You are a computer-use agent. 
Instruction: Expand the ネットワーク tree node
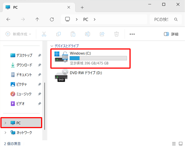tap(5, 133)
